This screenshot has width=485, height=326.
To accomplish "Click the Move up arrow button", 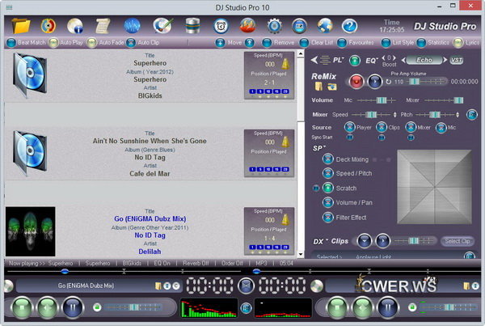I will [x=250, y=43].
